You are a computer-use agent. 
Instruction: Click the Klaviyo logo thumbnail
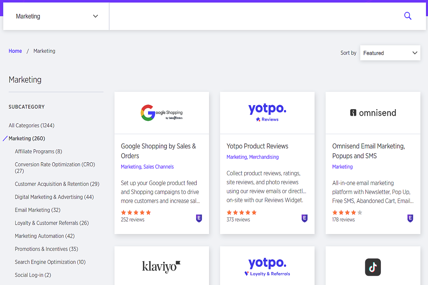[161, 267]
